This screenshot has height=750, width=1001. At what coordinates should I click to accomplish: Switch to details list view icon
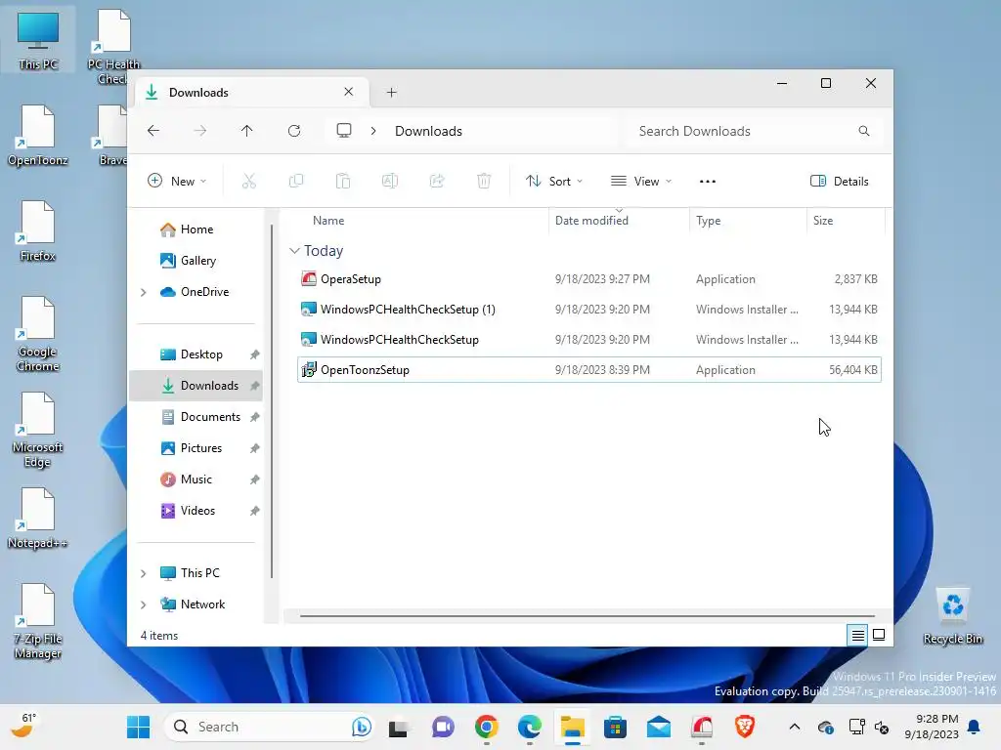click(x=857, y=635)
